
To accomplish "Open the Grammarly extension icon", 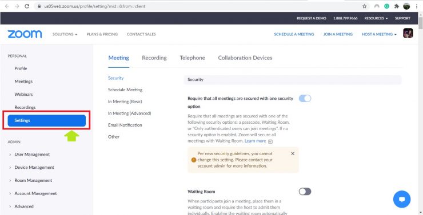I will (386, 6).
